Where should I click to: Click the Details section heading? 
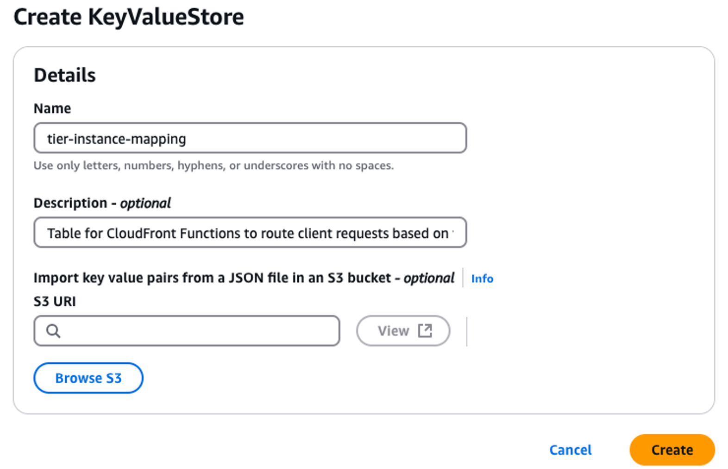pos(64,74)
